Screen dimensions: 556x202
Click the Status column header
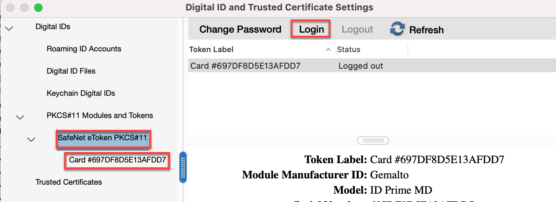[372, 50]
